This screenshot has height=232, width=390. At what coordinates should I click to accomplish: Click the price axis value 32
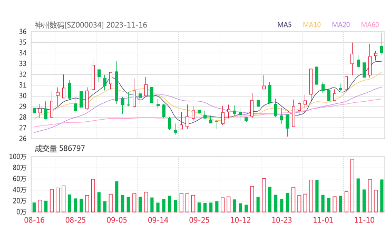[23, 74]
